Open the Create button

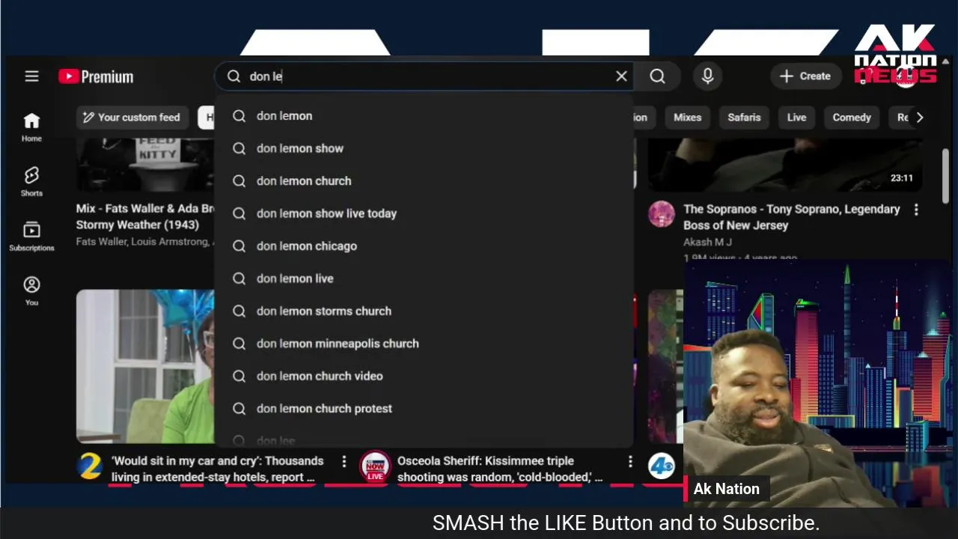[x=805, y=76]
